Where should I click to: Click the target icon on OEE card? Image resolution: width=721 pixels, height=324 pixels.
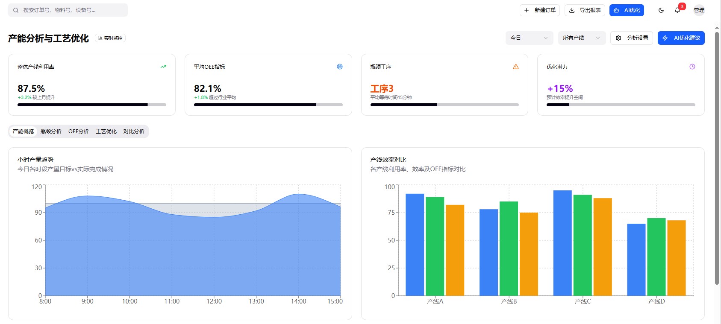[340, 67]
